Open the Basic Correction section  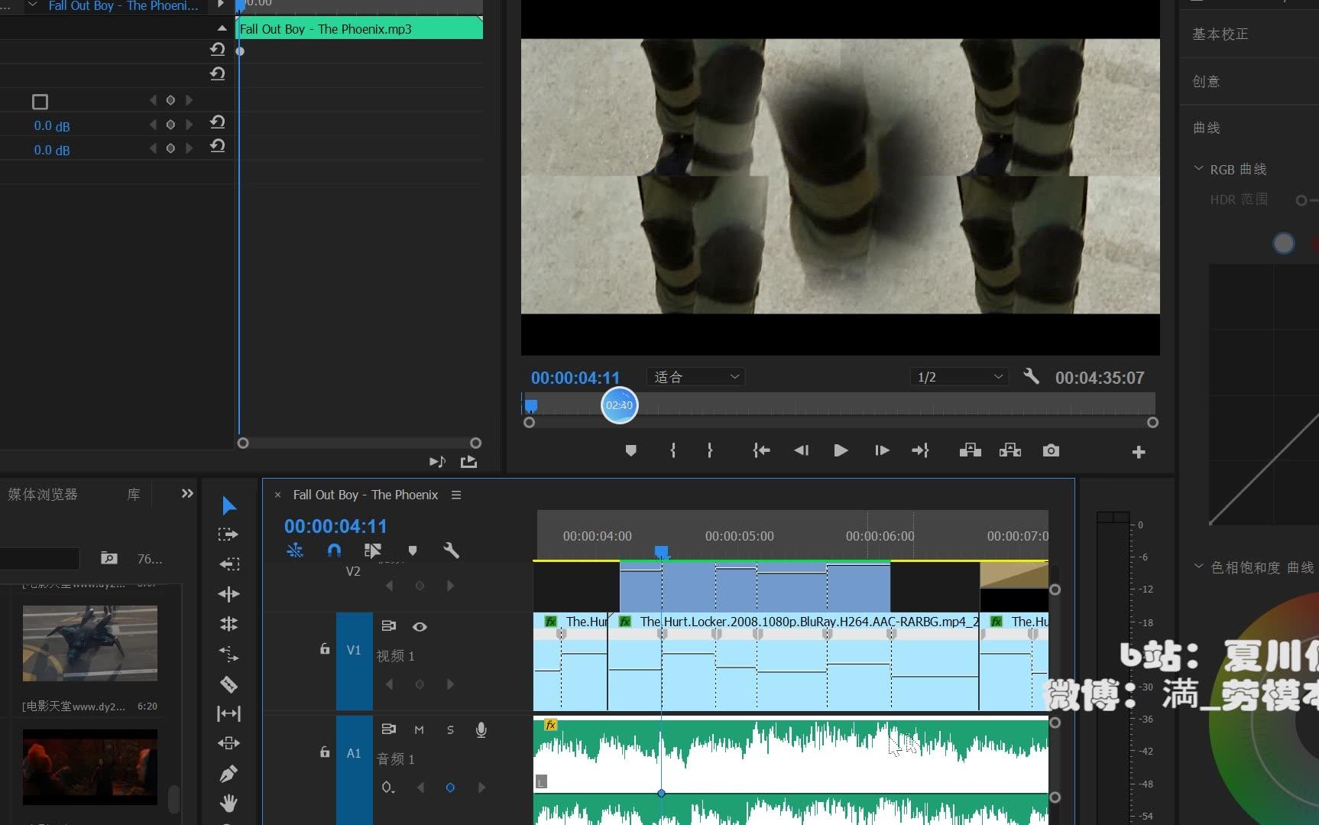point(1220,34)
